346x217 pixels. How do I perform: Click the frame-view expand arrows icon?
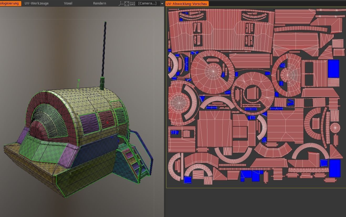[127, 3]
